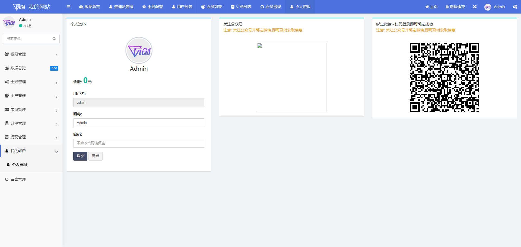Toggle the sidebar with hamburger menu icon
Viewport: 521px width, 247px height.
(68, 7)
